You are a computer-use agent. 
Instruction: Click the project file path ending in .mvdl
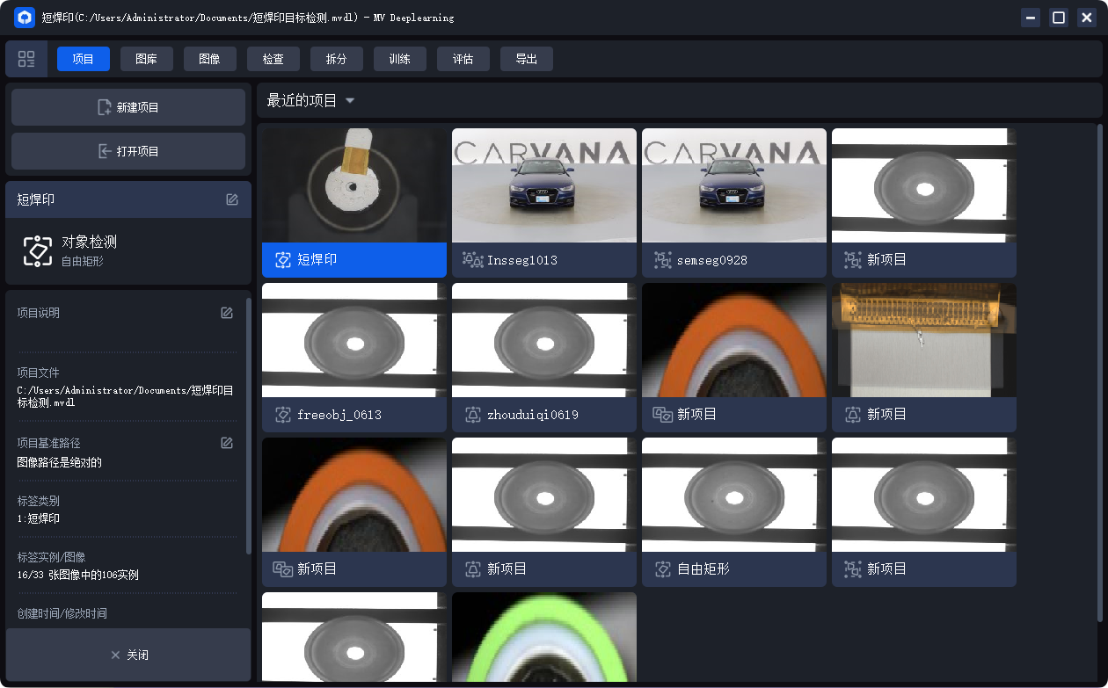click(x=126, y=396)
